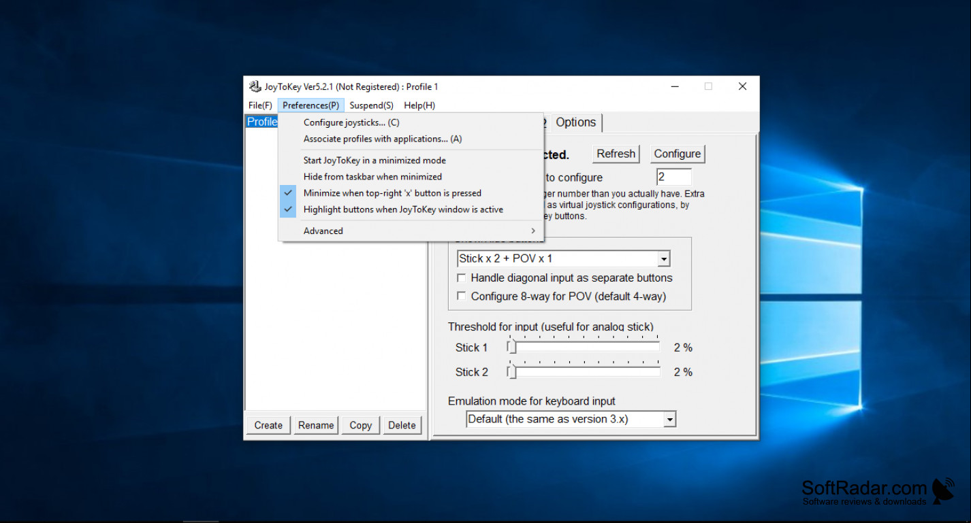Viewport: 971px width, 523px height.
Task: Click the Stick 1 '2 %' value
Action: 683,348
